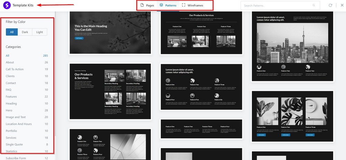Select the Secondary Heading four-image grid pattern

point(110,91)
